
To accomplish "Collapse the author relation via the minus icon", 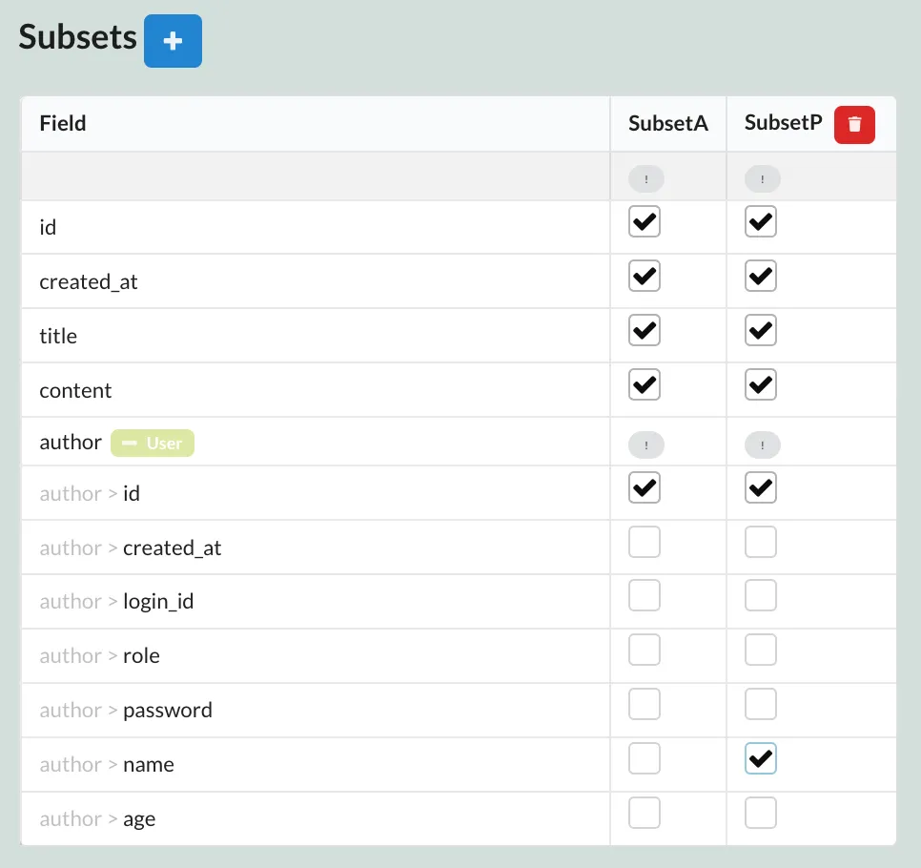I will 129,443.
